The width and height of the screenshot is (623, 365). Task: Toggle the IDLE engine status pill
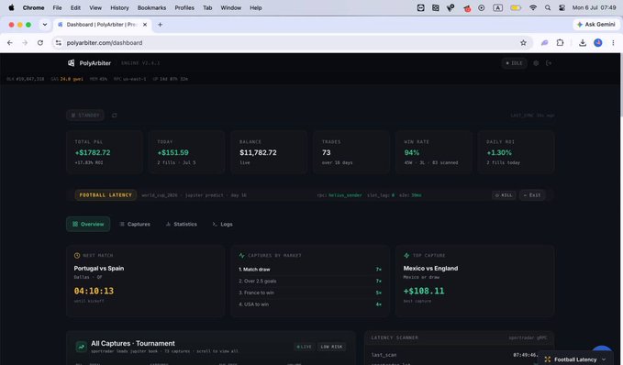click(x=514, y=63)
